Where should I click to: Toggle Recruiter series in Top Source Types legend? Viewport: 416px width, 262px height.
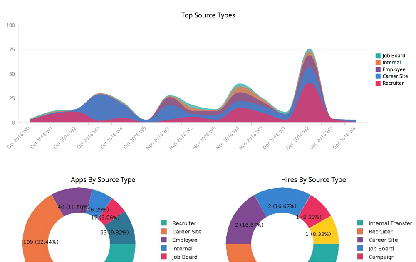(393, 83)
